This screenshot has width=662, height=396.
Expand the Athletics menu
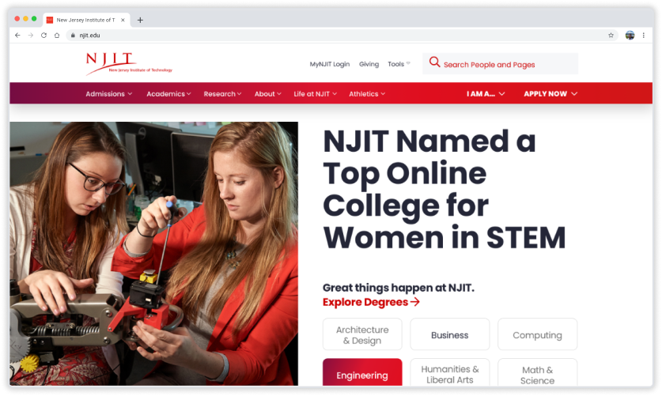click(x=367, y=94)
